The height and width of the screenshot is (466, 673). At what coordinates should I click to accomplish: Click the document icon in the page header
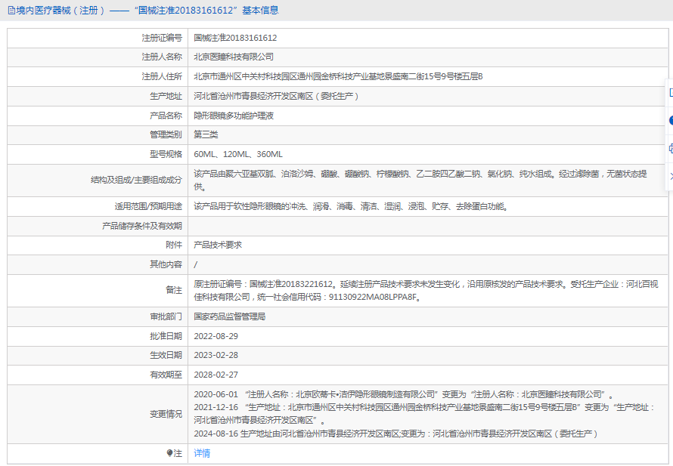coord(11,11)
